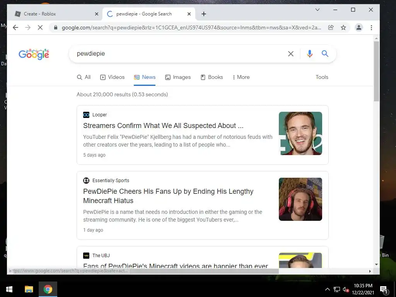Click the Looper source icon
Image resolution: width=396 pixels, height=297 pixels.
[86, 115]
